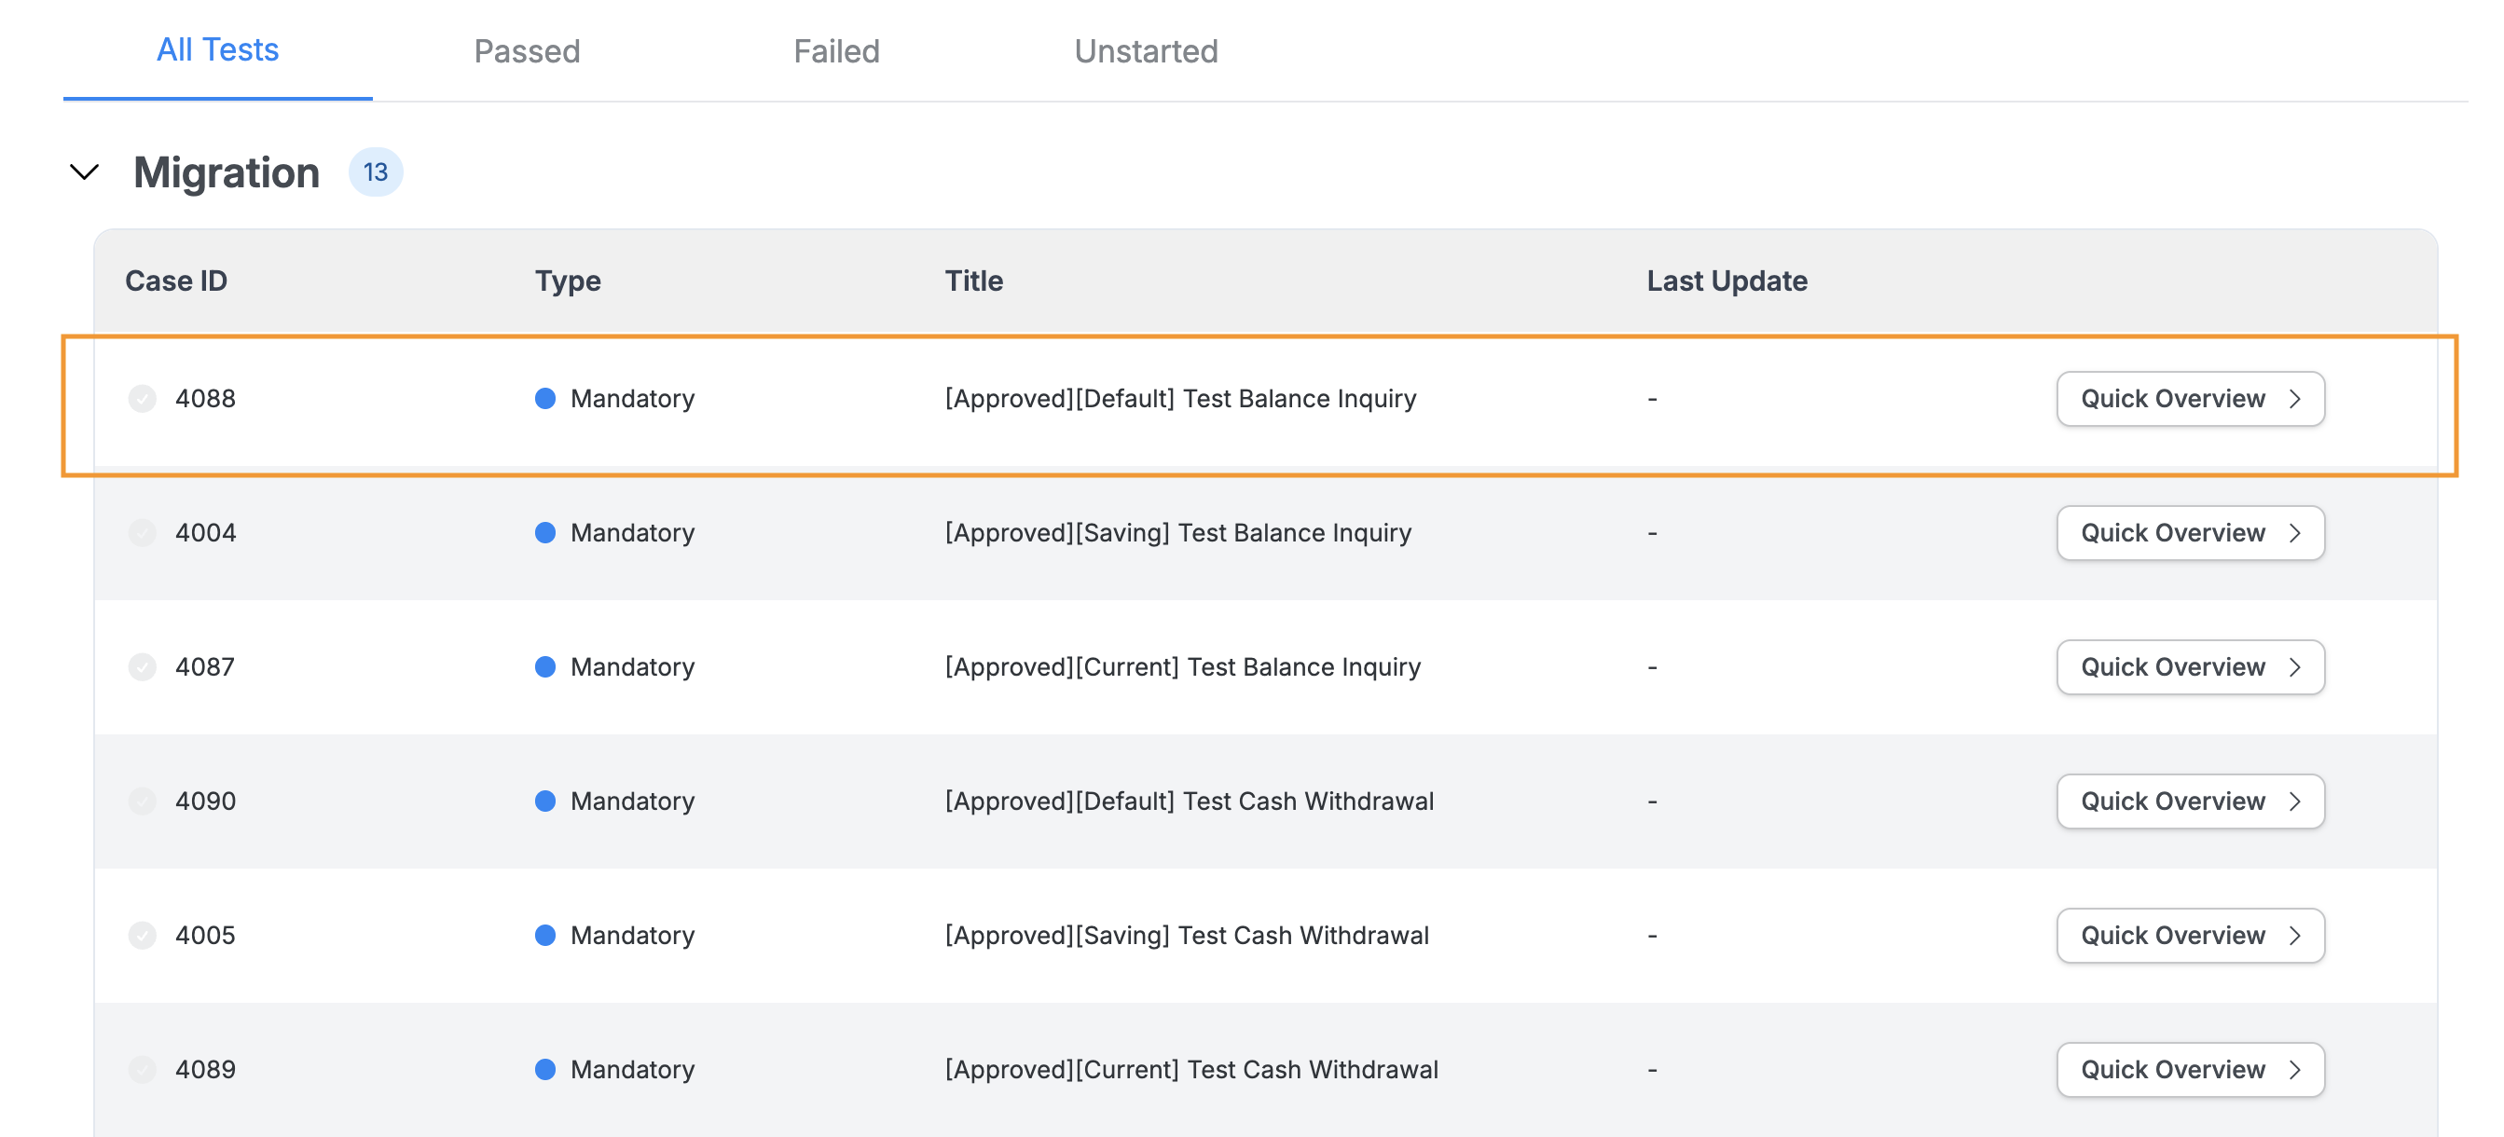Click the checkmark status icon beside case 4088
Image resolution: width=2504 pixels, height=1137 pixels.
click(x=142, y=399)
